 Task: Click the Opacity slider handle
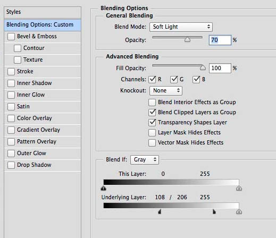pyautogui.click(x=187, y=40)
